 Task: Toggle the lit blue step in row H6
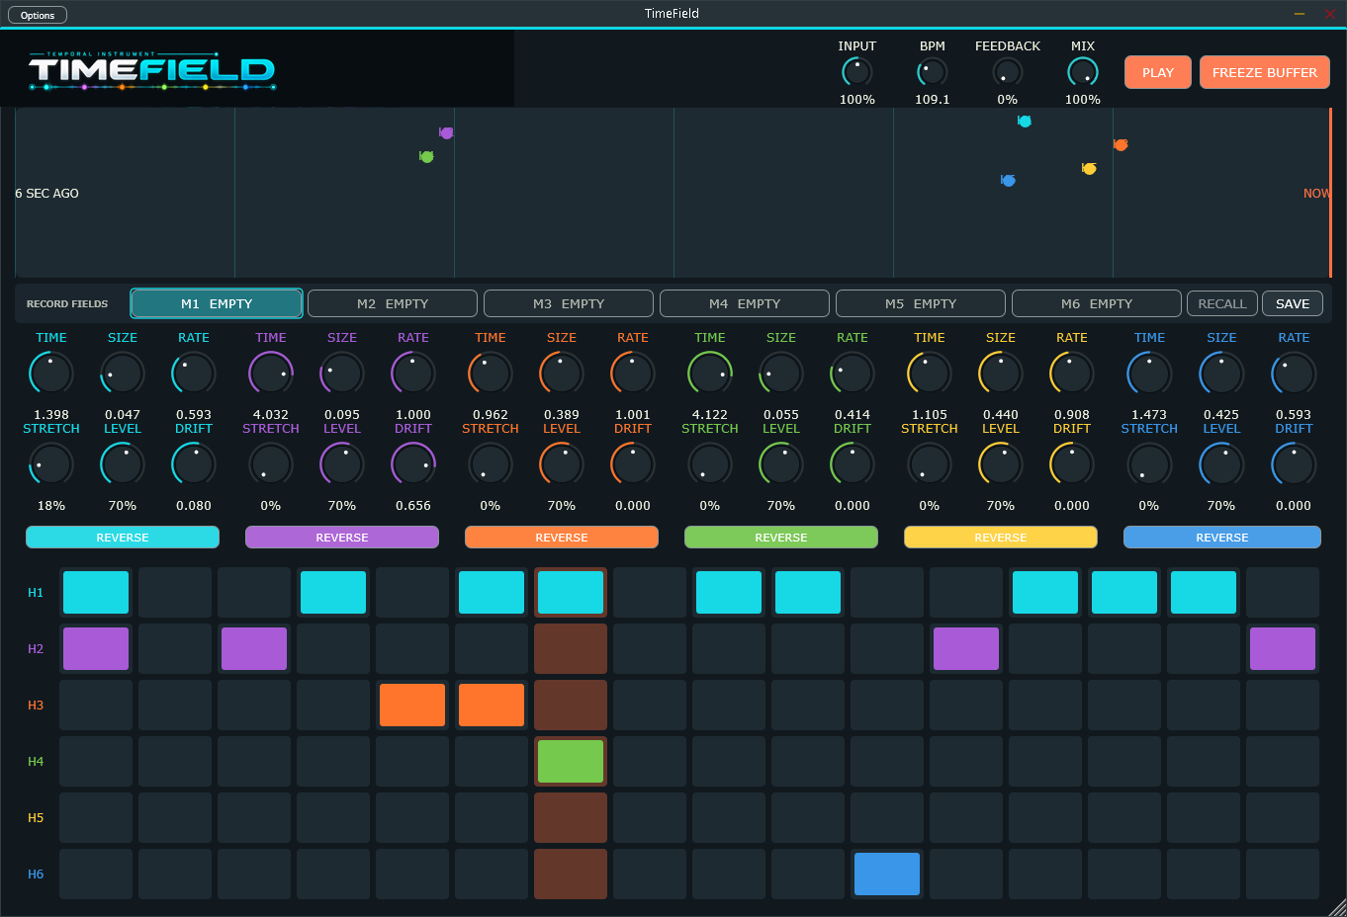coord(887,874)
